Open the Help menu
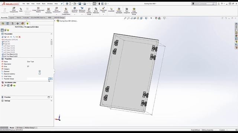 pos(56,4)
